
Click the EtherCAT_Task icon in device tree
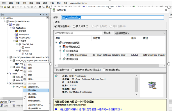pyautogui.click(x=20, y=44)
